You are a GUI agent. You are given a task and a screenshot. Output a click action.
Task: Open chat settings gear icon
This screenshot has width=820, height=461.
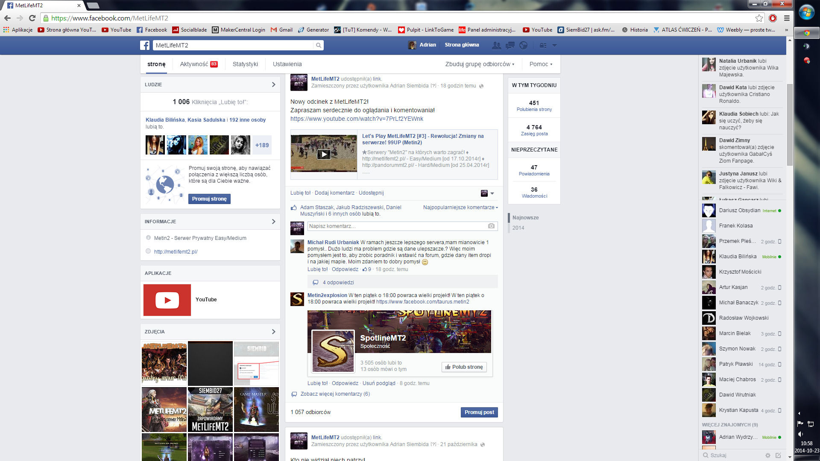(x=768, y=455)
